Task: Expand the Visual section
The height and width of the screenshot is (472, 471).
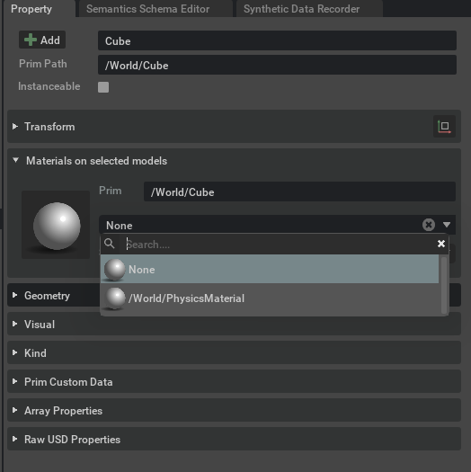Action: tap(14, 324)
